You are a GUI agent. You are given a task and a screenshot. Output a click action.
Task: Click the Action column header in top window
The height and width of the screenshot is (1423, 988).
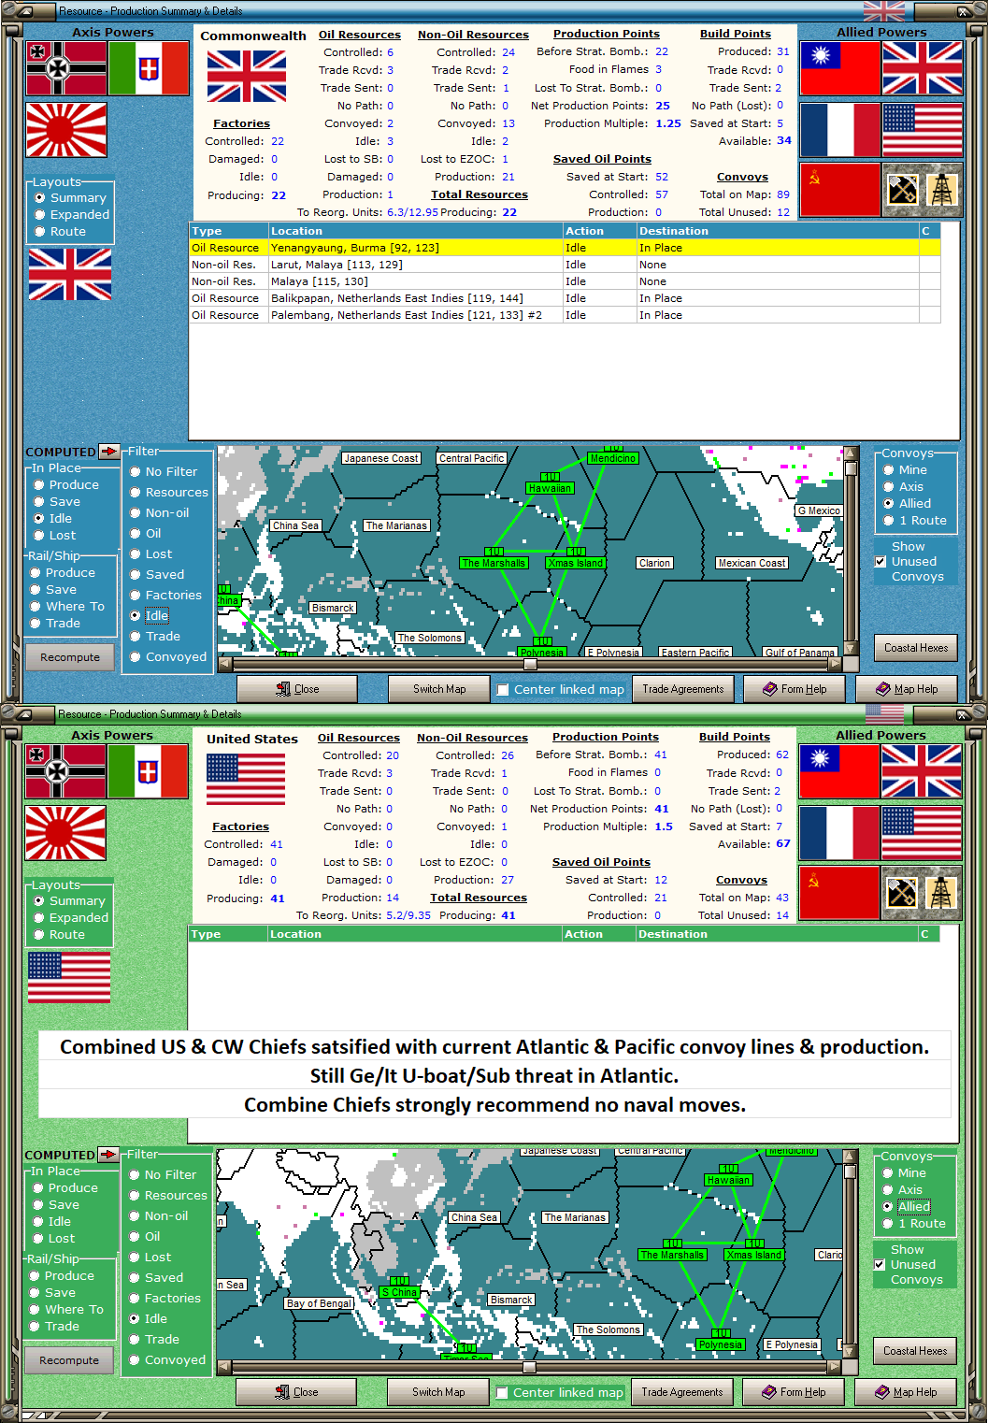point(599,231)
